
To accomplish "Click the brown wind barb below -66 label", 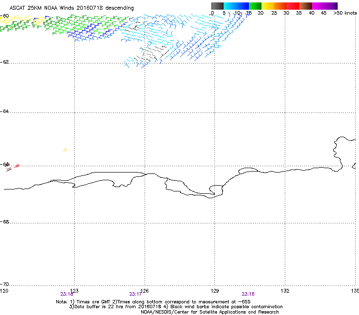I will pyautogui.click(x=8, y=170).
